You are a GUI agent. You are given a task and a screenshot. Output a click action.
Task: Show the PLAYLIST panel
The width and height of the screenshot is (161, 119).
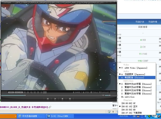click(x=104, y=92)
